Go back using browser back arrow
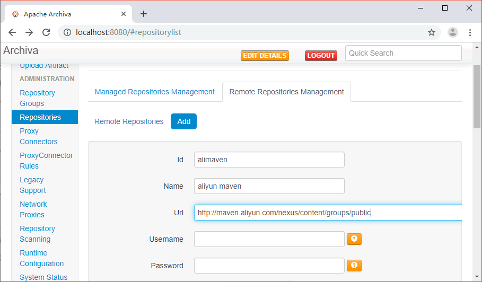The image size is (482, 282). [12, 32]
